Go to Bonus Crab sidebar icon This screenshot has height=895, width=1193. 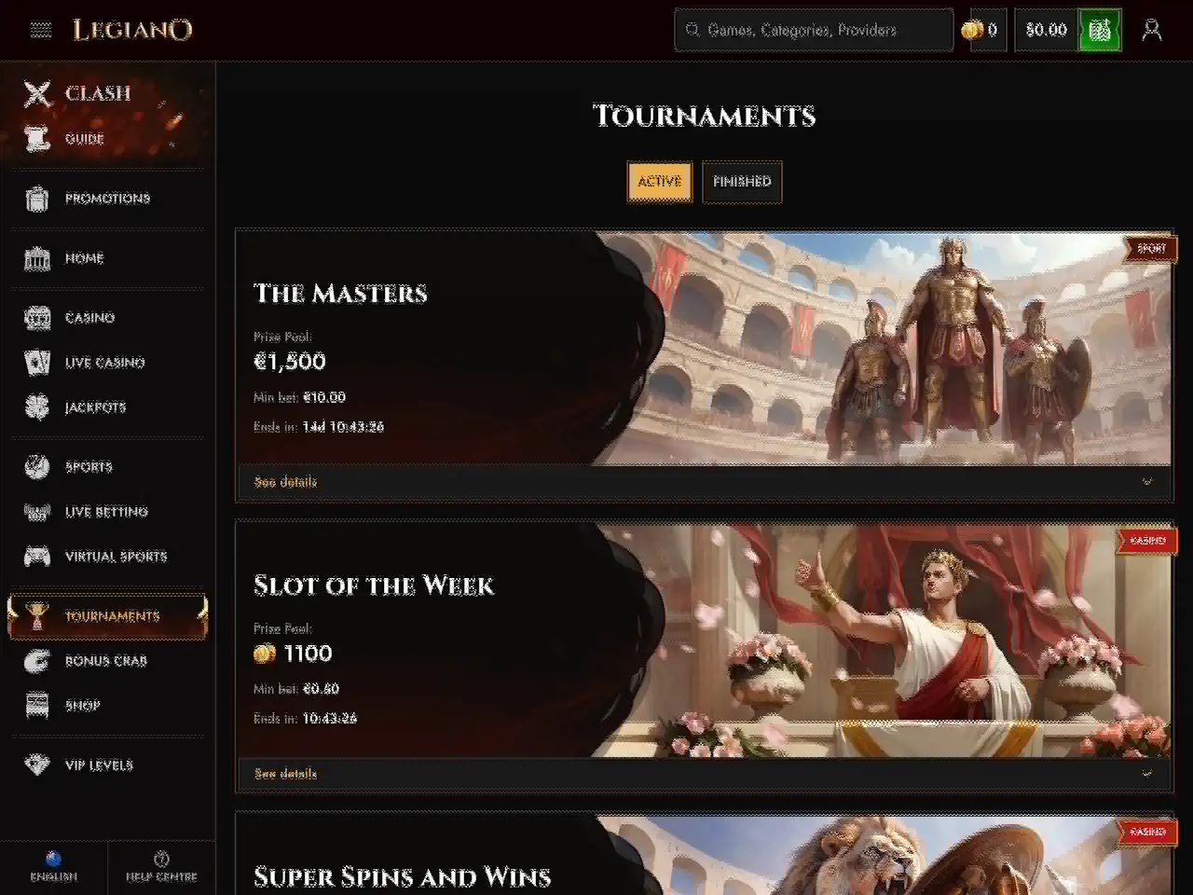tap(37, 661)
